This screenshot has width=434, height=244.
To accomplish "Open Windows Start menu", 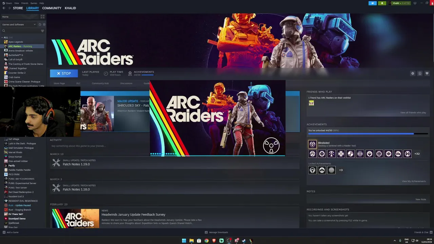I will (184, 241).
